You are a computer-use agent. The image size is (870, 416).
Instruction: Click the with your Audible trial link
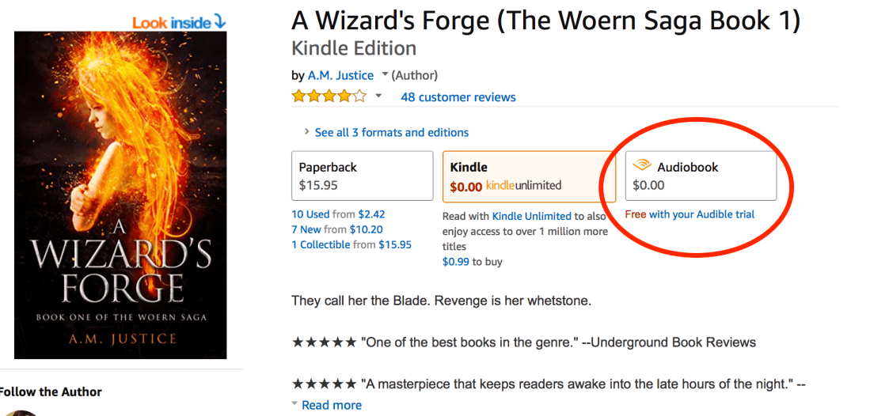coord(701,214)
